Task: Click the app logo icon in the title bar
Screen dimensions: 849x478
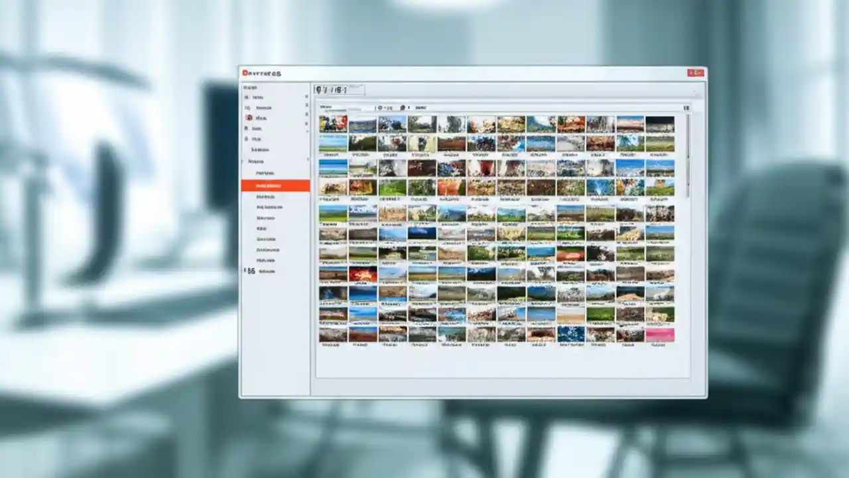Action: (245, 72)
